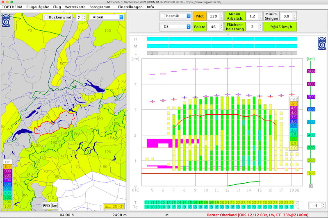328x218 pixels.
Task: Toggle the km unit button on map
Action: click(55, 206)
